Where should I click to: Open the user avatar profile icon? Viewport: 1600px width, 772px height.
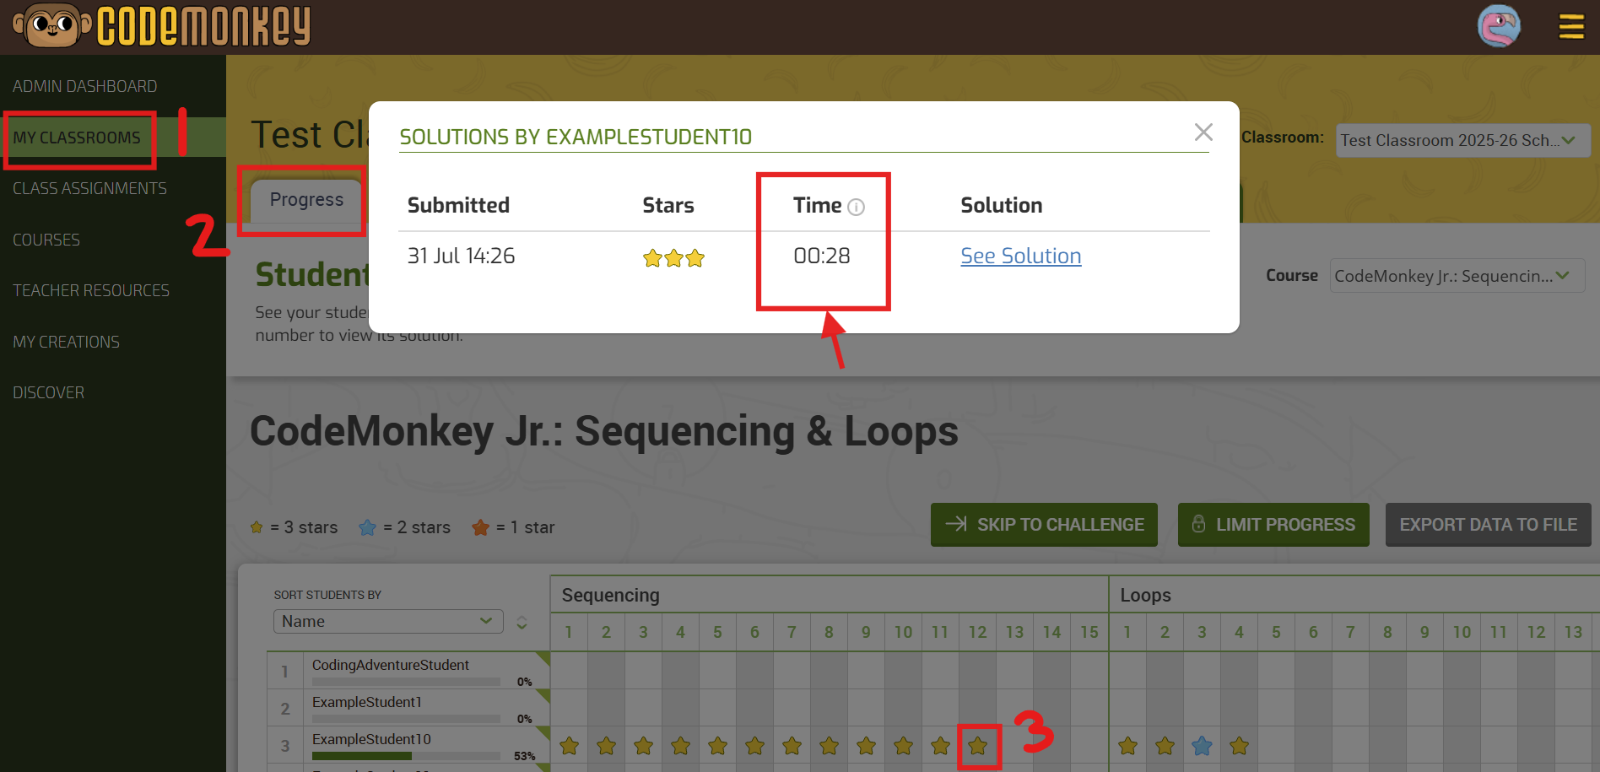(x=1499, y=26)
